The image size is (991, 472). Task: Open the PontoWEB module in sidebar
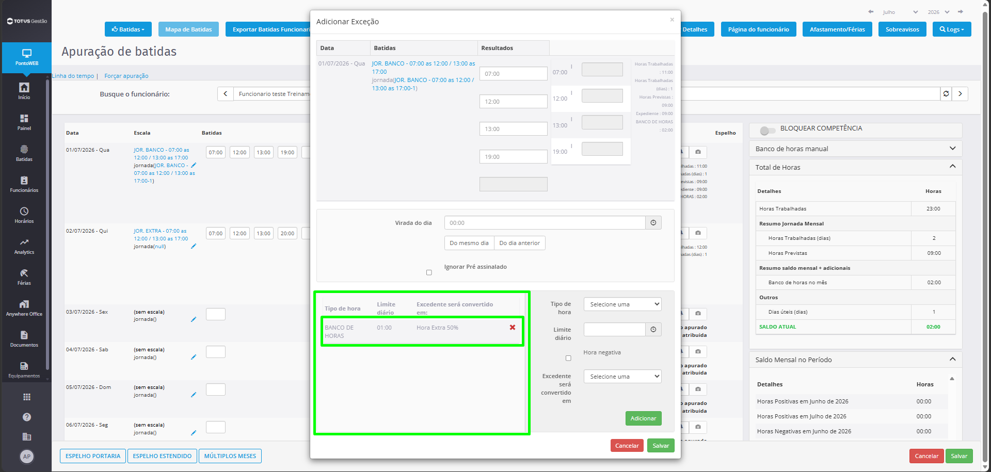pyautogui.click(x=26, y=57)
